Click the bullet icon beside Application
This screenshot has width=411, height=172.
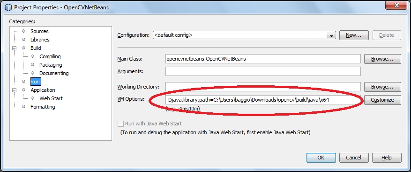24,90
